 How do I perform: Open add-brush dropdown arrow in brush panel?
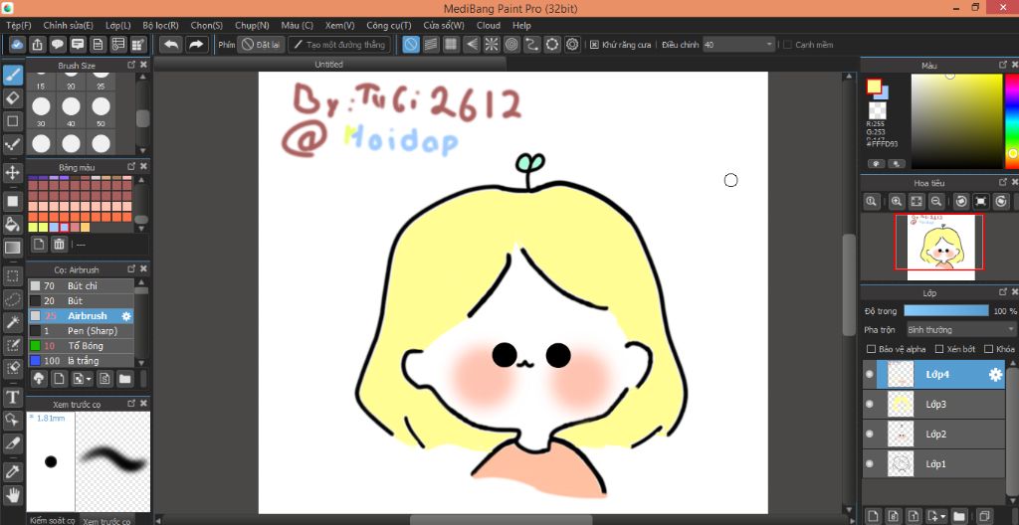[89, 378]
